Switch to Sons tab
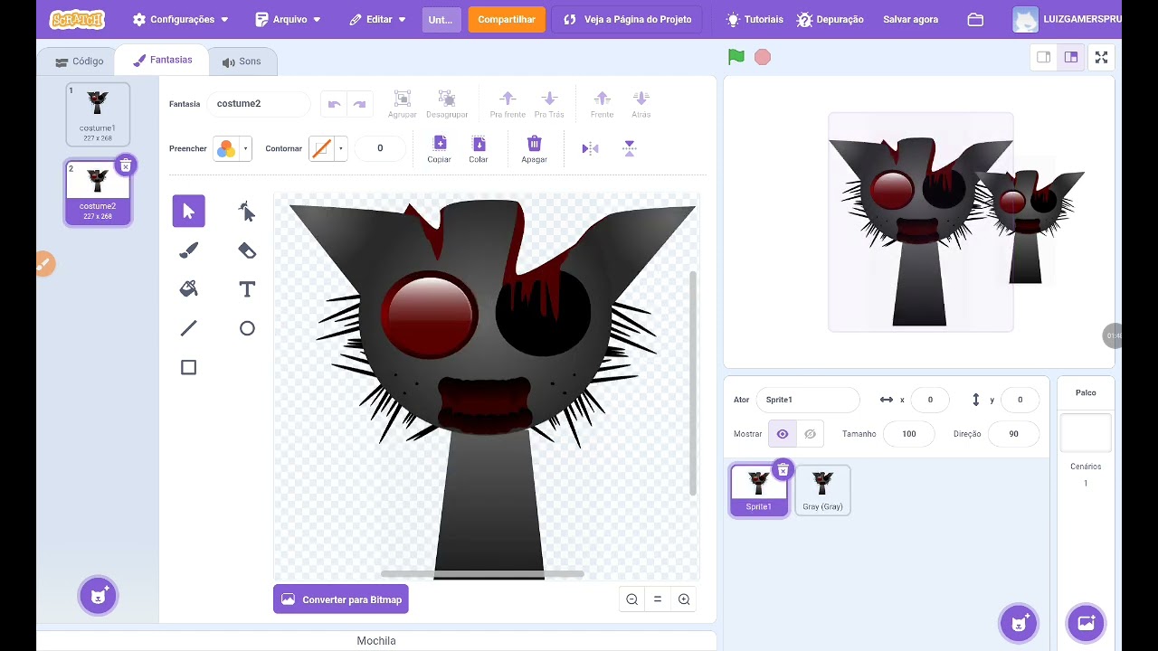Screen dimensions: 1158x651 (x=242, y=61)
